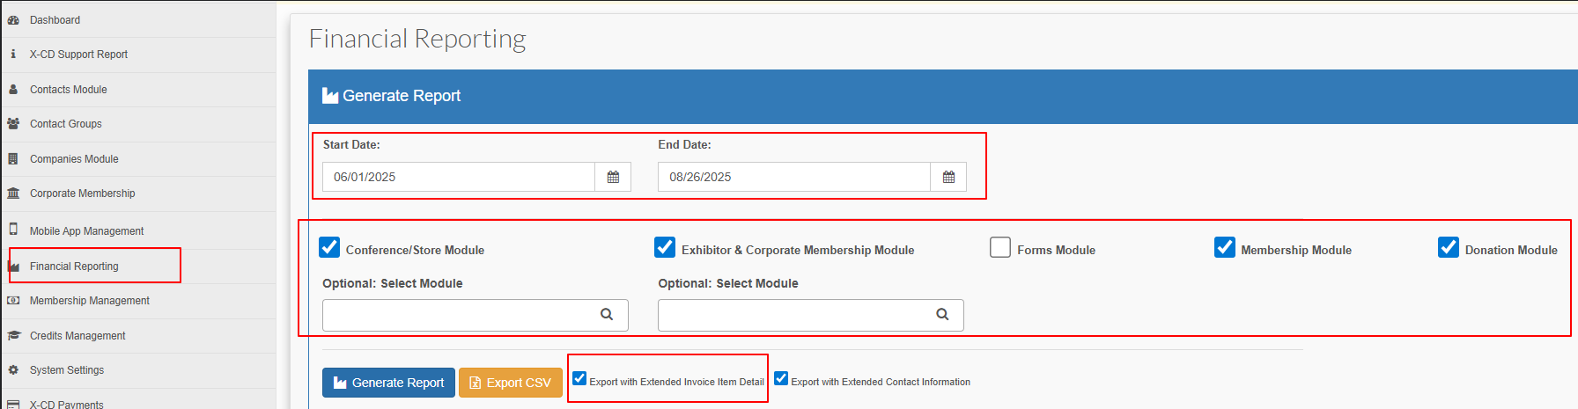Click the Start Date text field

(x=459, y=177)
